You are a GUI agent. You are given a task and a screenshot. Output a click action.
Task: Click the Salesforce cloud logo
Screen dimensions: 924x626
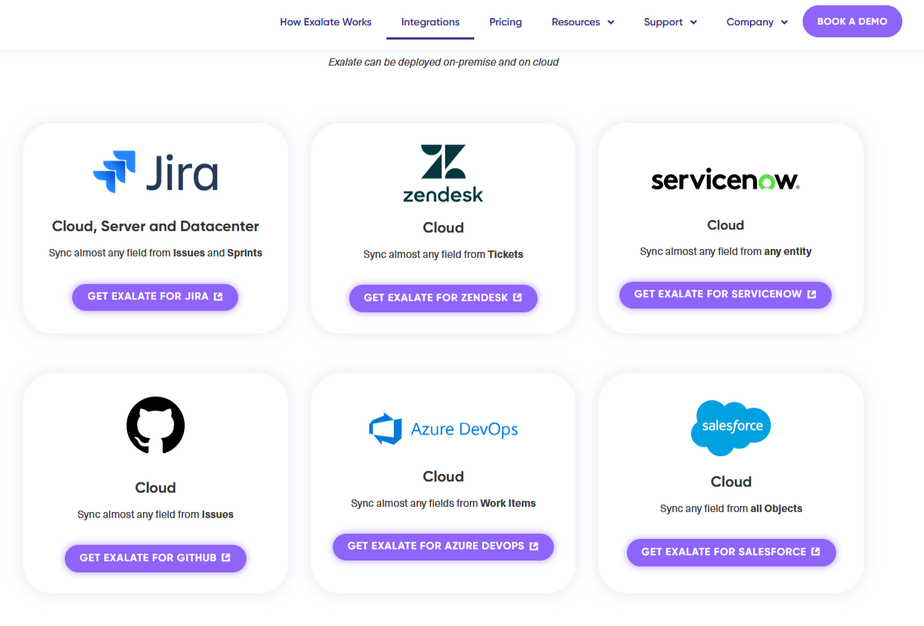click(x=730, y=428)
